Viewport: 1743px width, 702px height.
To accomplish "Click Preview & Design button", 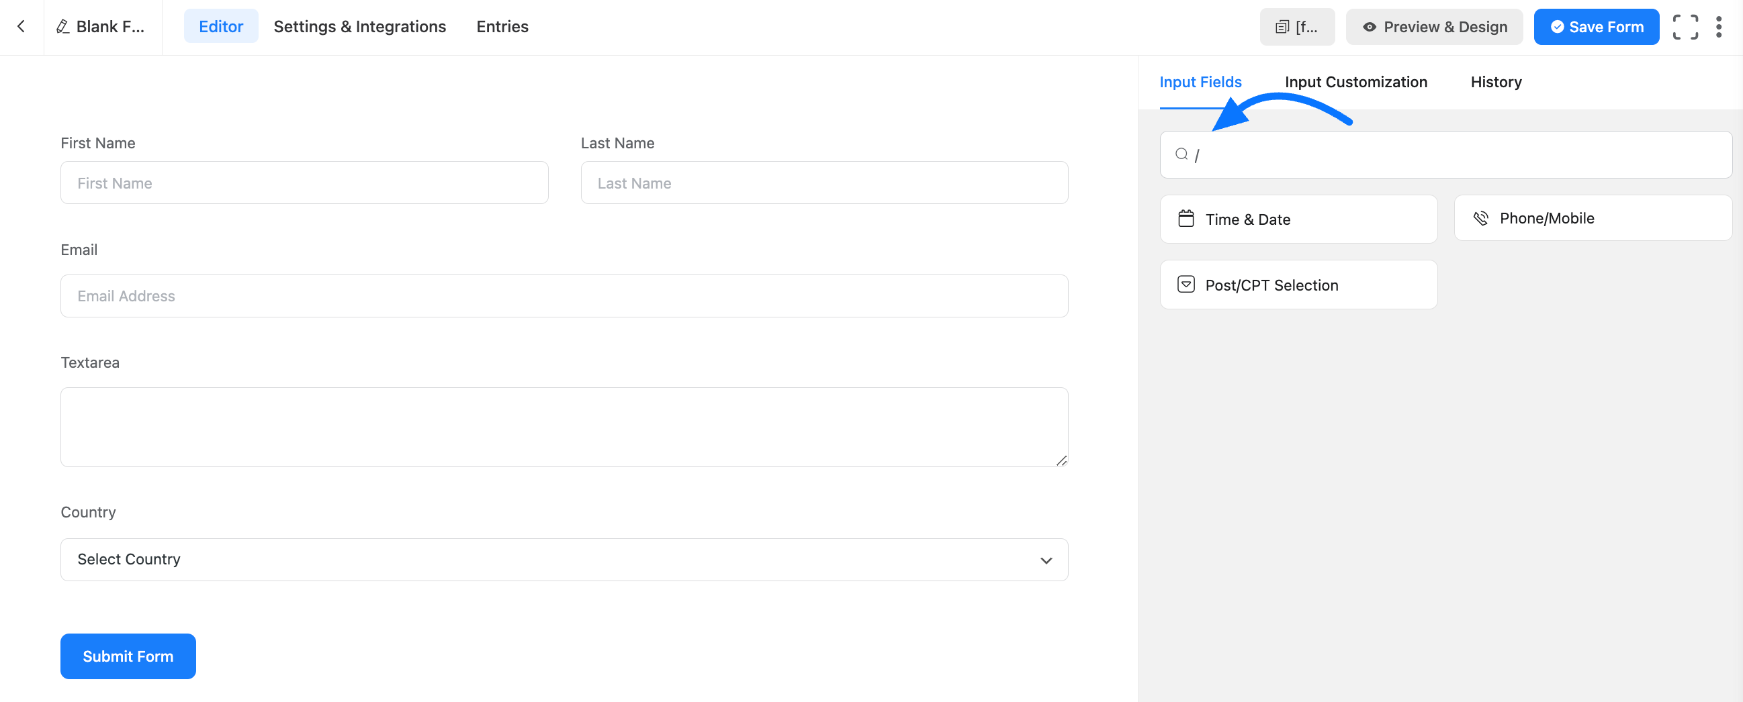I will point(1434,27).
